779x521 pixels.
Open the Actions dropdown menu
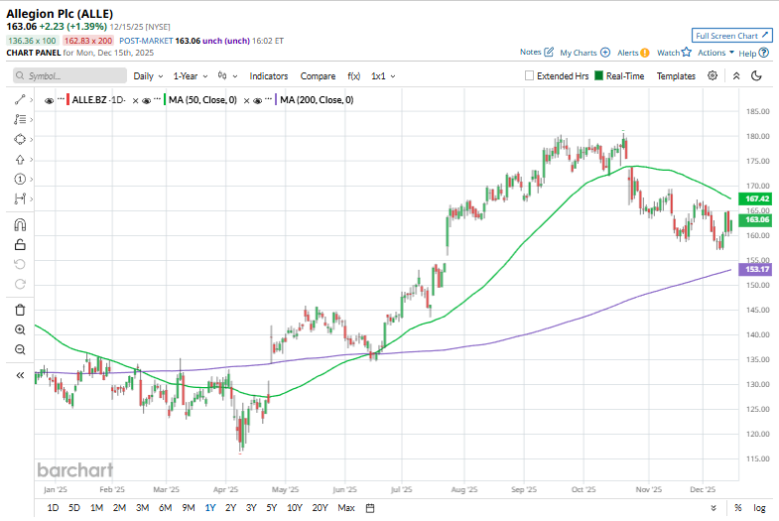click(x=714, y=53)
